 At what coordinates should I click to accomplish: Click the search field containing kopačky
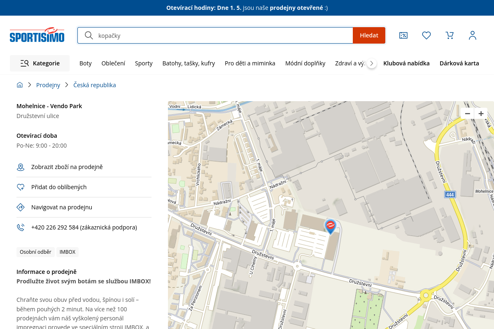[222, 35]
